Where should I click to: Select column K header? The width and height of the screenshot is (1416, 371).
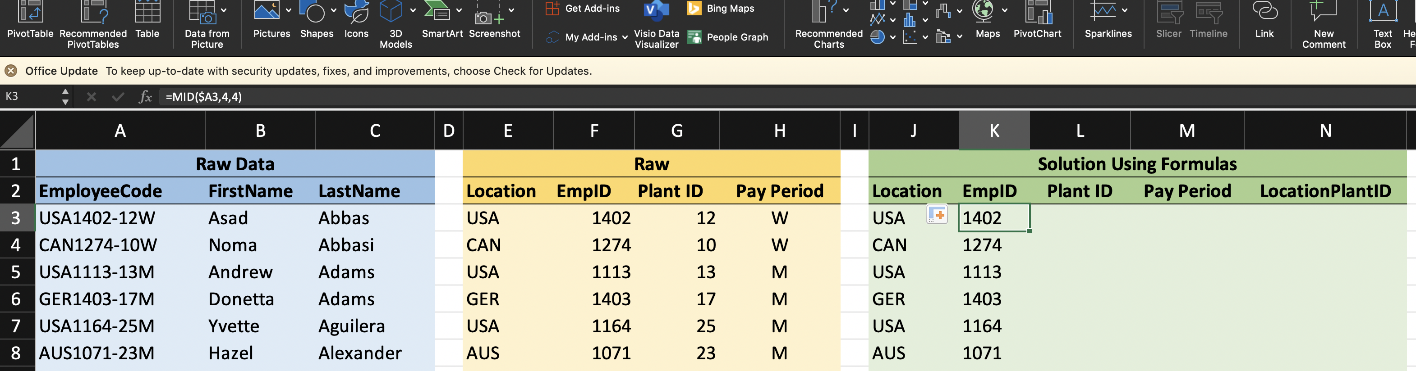(994, 131)
